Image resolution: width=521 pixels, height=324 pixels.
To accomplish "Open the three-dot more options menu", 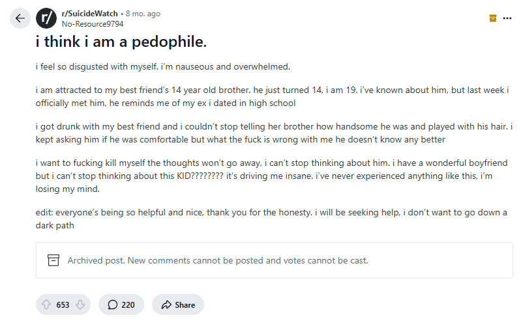I will pyautogui.click(x=507, y=18).
